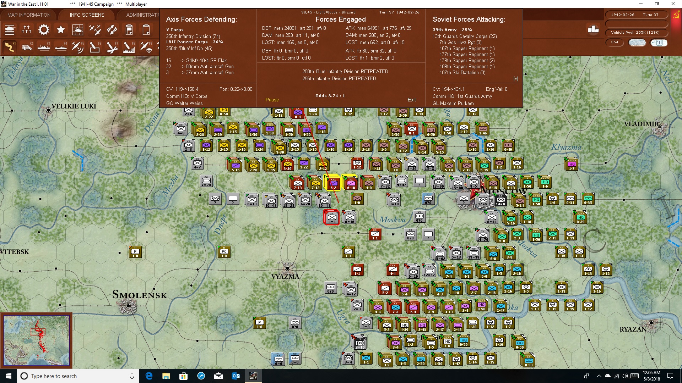Open the production gear icon screen
The image size is (682, 383).
(x=44, y=30)
